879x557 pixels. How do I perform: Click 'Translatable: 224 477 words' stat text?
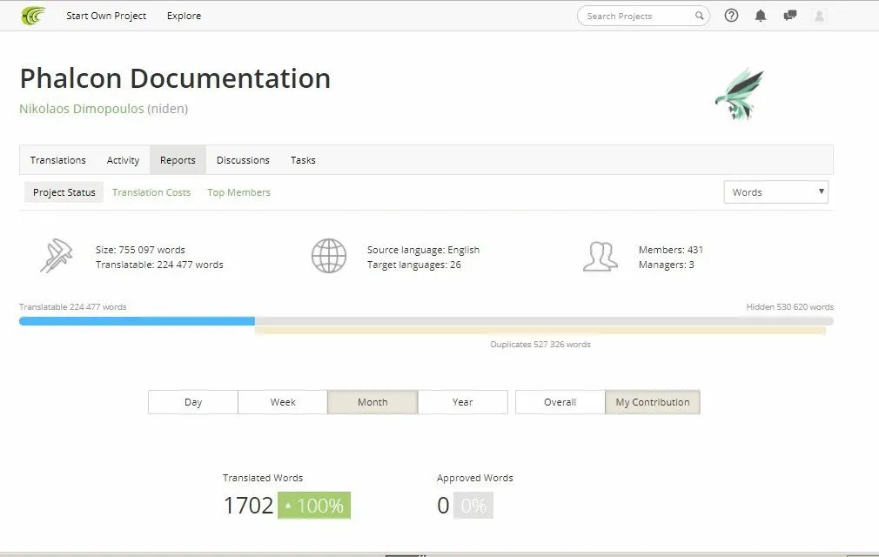[x=159, y=265]
